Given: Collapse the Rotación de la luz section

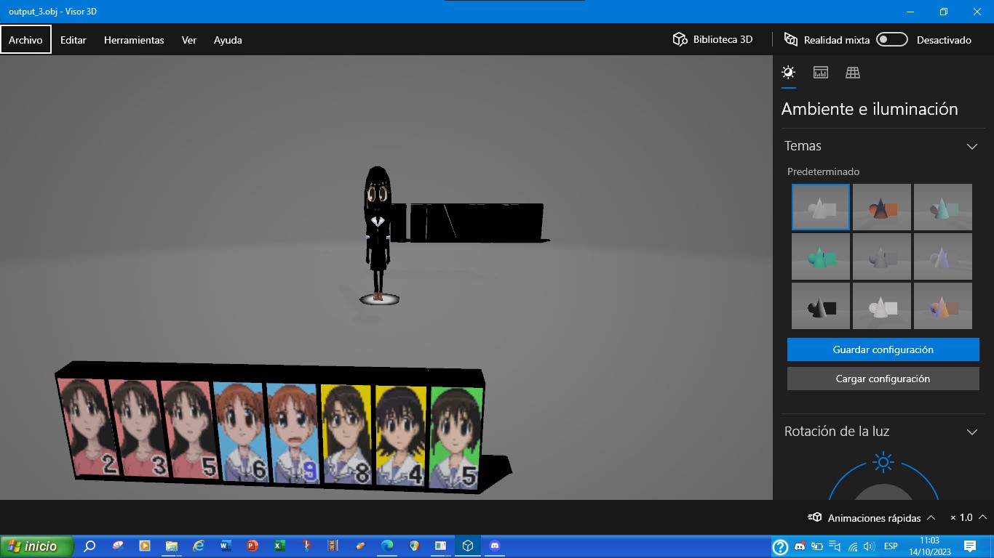Looking at the screenshot, I should pyautogui.click(x=971, y=432).
